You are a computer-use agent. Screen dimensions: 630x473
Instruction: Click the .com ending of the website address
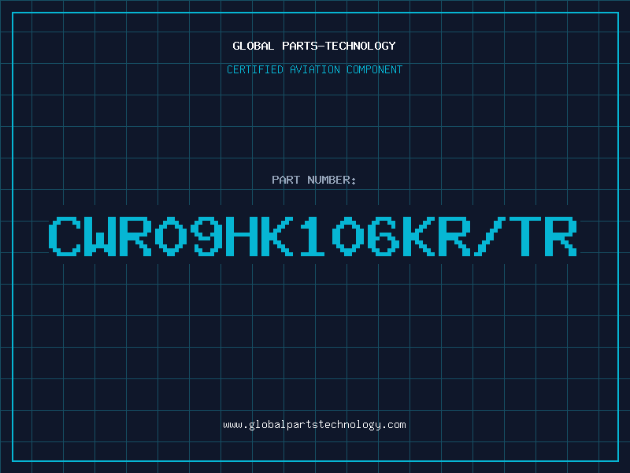(x=393, y=425)
